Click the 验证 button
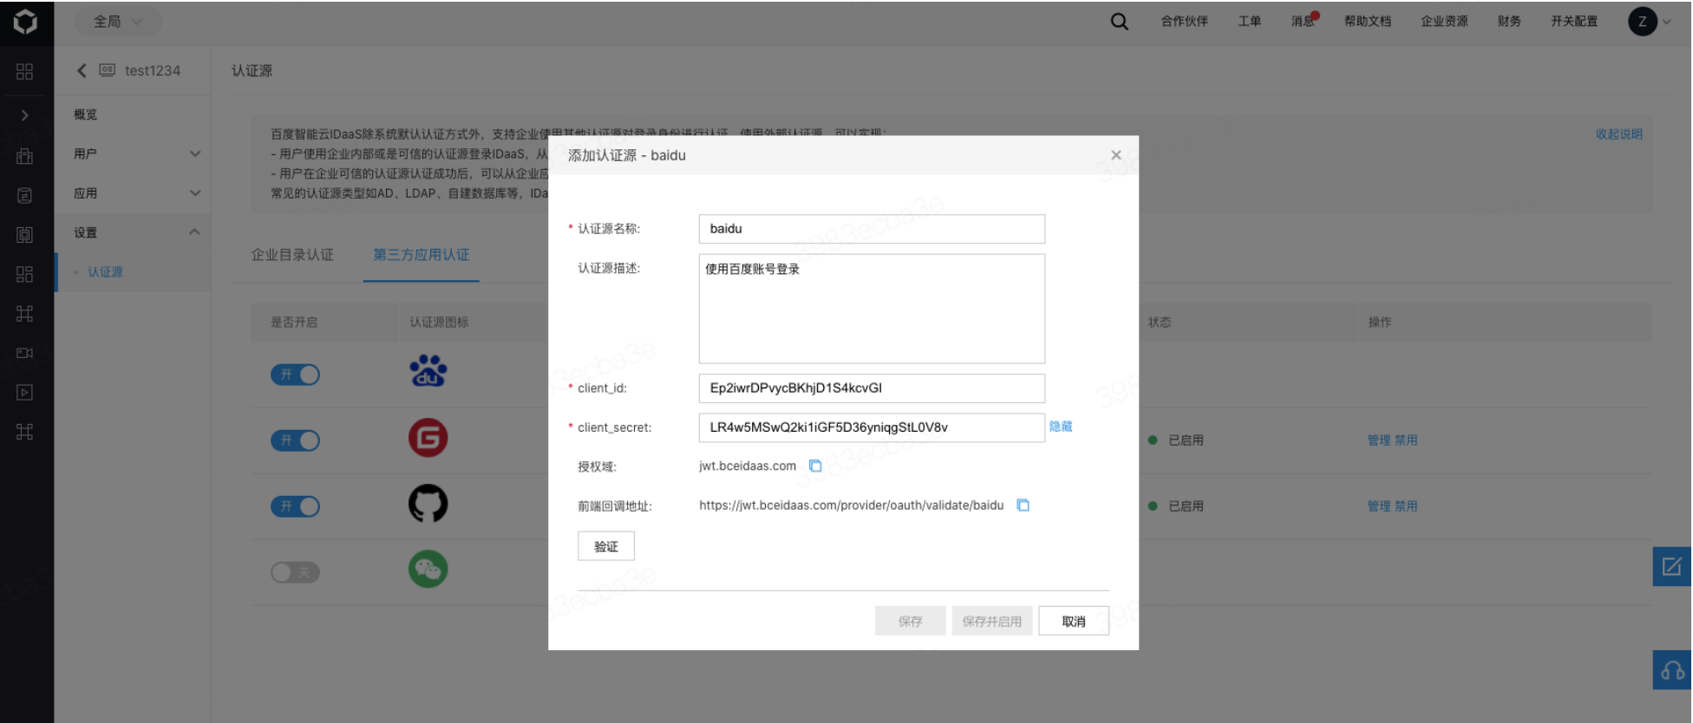The image size is (1693, 723). [606, 546]
